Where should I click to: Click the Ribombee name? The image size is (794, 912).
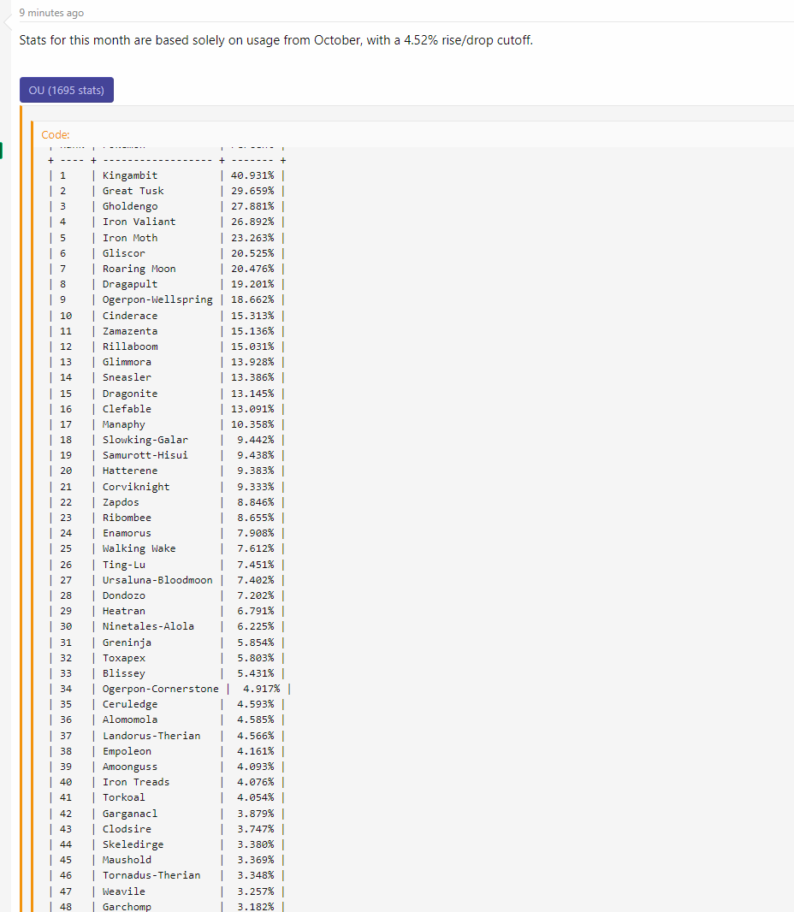pyautogui.click(x=127, y=518)
